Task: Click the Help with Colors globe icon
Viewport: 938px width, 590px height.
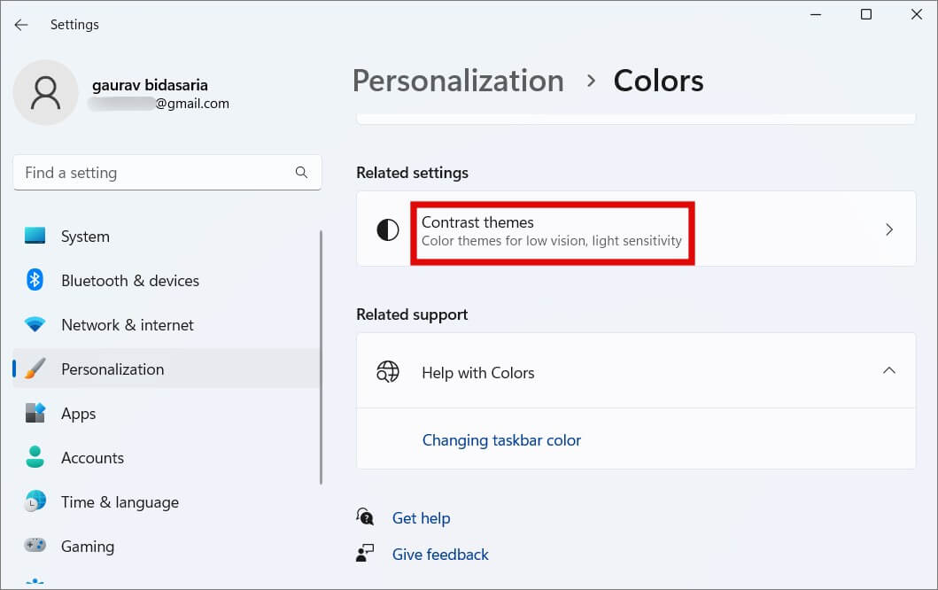Action: [x=388, y=372]
